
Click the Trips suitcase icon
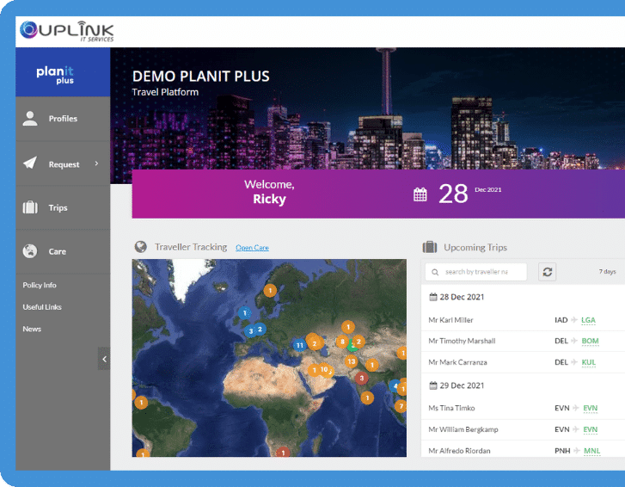click(x=30, y=207)
